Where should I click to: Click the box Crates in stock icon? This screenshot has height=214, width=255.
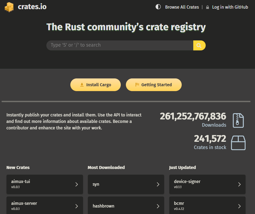click(x=238, y=143)
